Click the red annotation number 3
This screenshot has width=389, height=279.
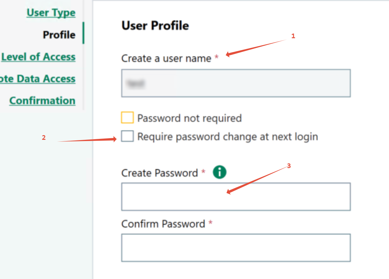pyautogui.click(x=289, y=166)
